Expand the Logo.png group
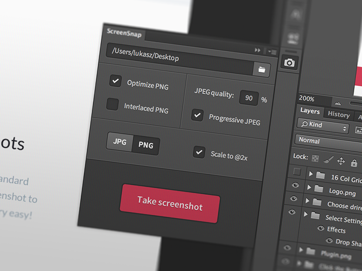The image size is (362, 271). coord(309,187)
